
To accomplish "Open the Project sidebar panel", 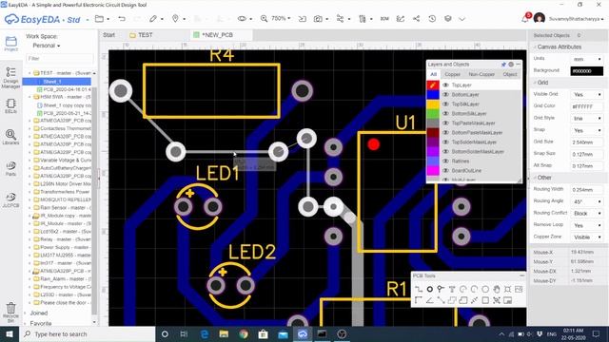I will (x=10, y=44).
